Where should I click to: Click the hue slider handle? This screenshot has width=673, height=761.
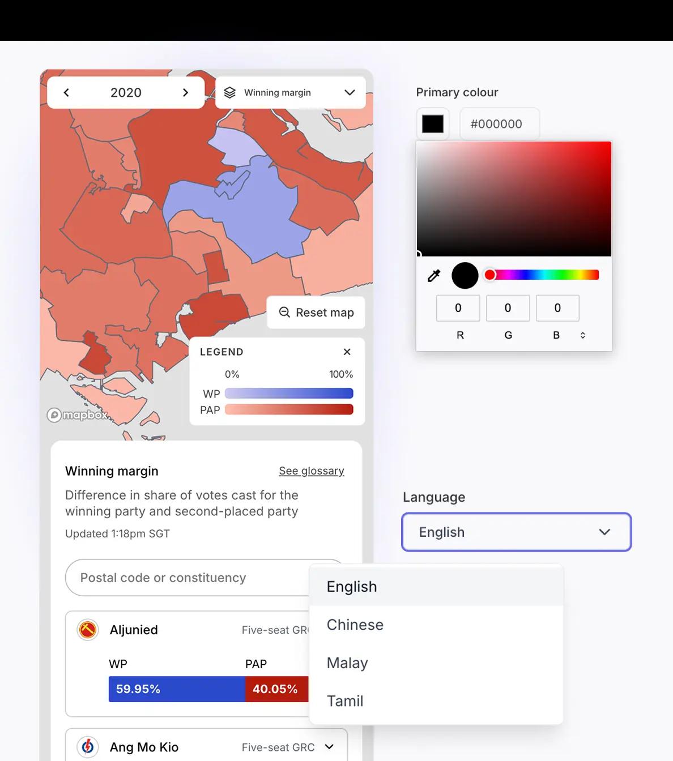click(x=490, y=275)
